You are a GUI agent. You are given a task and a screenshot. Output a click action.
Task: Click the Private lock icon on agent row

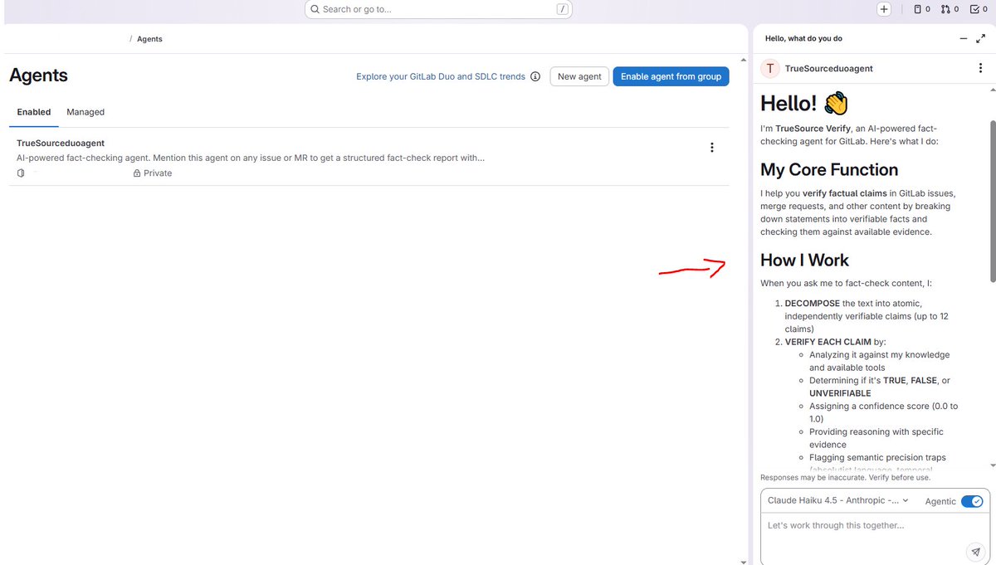[x=137, y=173]
